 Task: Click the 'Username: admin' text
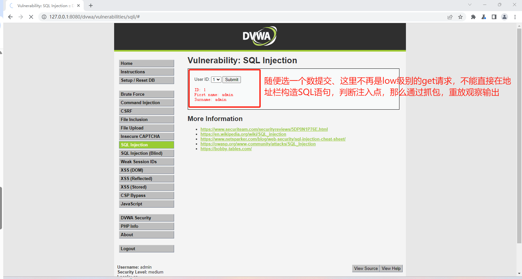click(x=135, y=267)
